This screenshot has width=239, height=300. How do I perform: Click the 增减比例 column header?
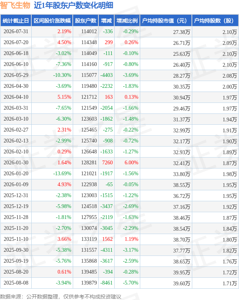click(127, 20)
